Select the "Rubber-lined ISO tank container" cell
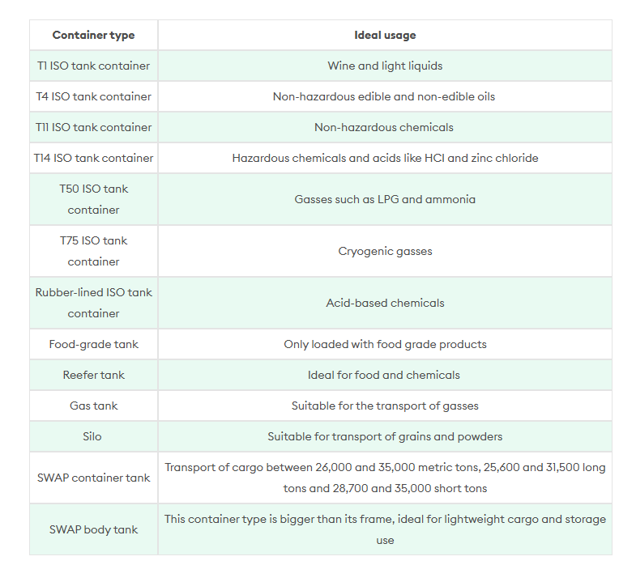 click(93, 303)
